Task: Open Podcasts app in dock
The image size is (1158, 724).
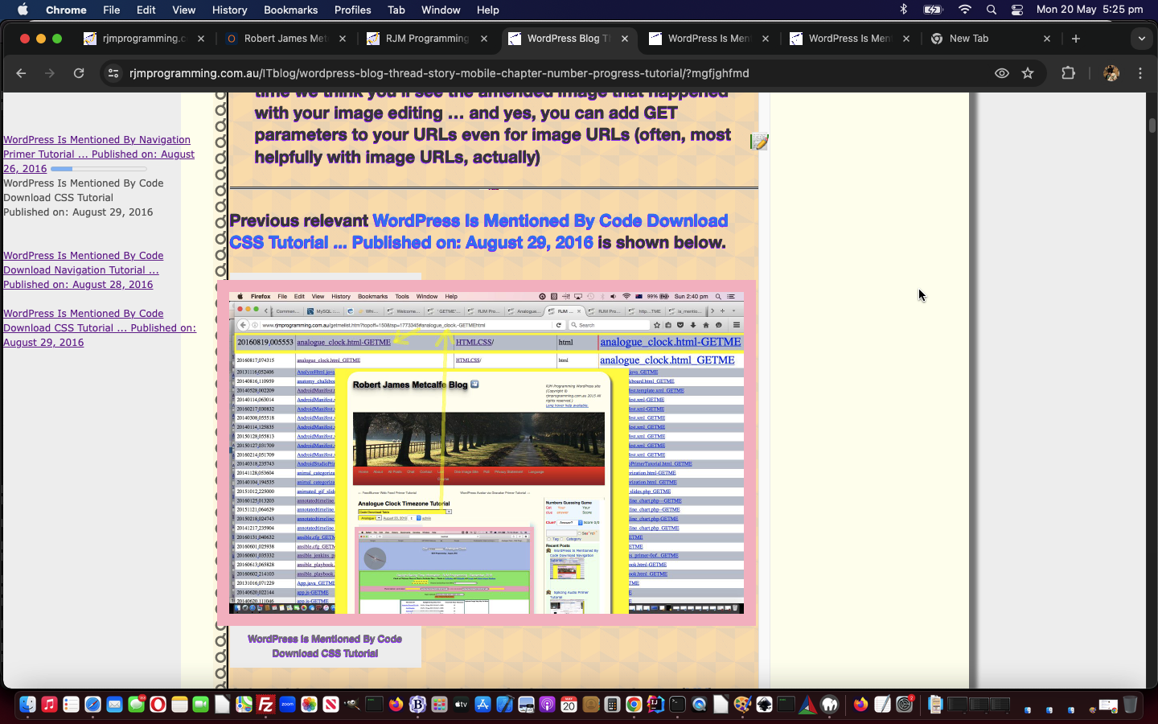Action: (547, 705)
